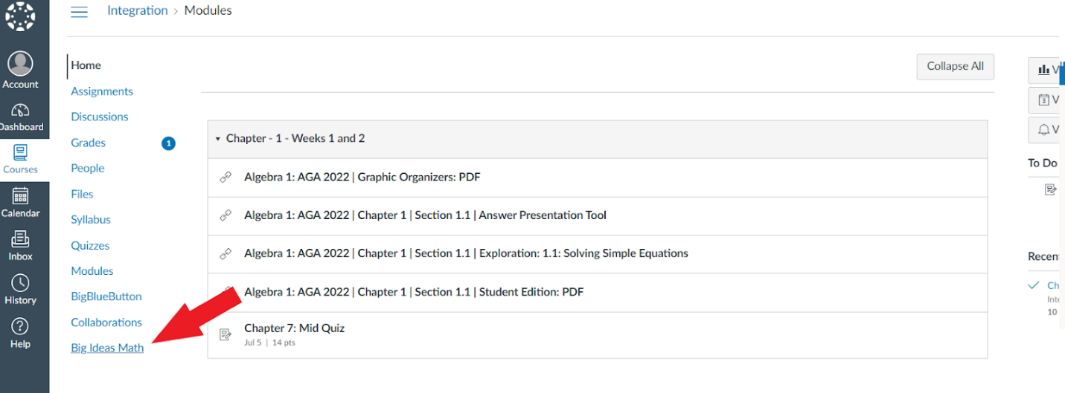Screen dimensions: 1065x393
Task: Open the Account avatar icon
Action: click(20, 64)
